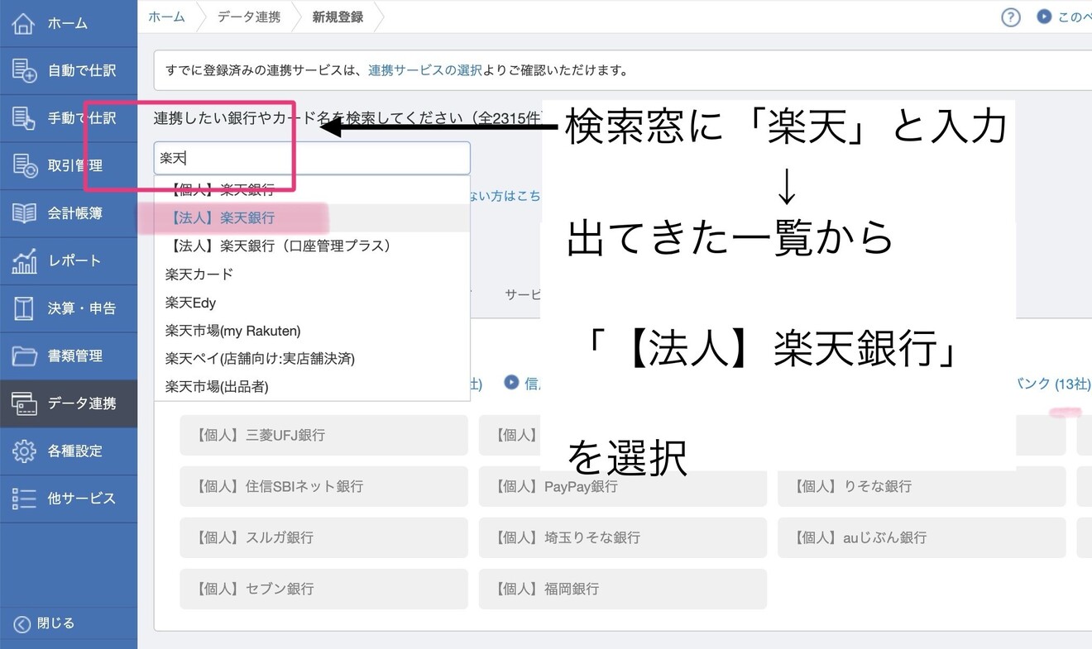Select 【法人】楽天銀行(口座管理プラス) suggestion
The width and height of the screenshot is (1092, 649).
312,246
